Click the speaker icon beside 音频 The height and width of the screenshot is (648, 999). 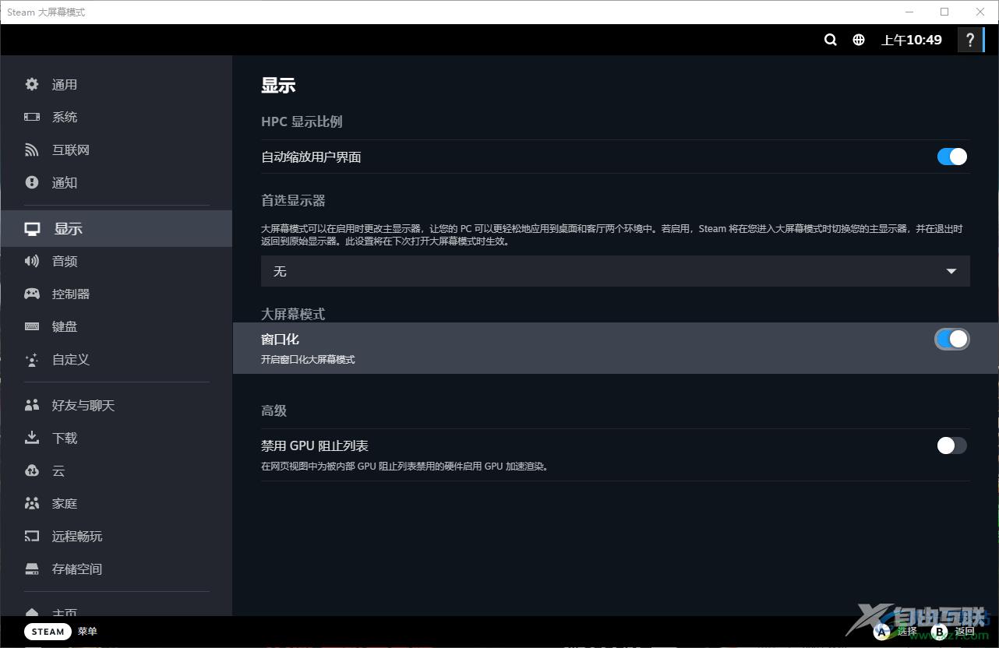pyautogui.click(x=32, y=261)
